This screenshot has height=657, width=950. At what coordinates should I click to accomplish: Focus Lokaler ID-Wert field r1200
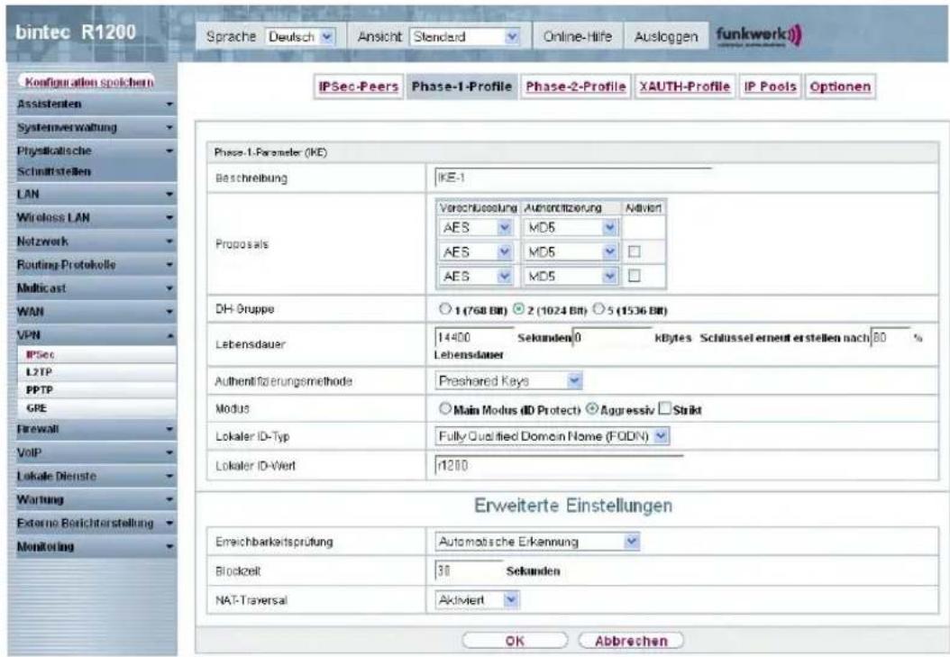tap(559, 465)
